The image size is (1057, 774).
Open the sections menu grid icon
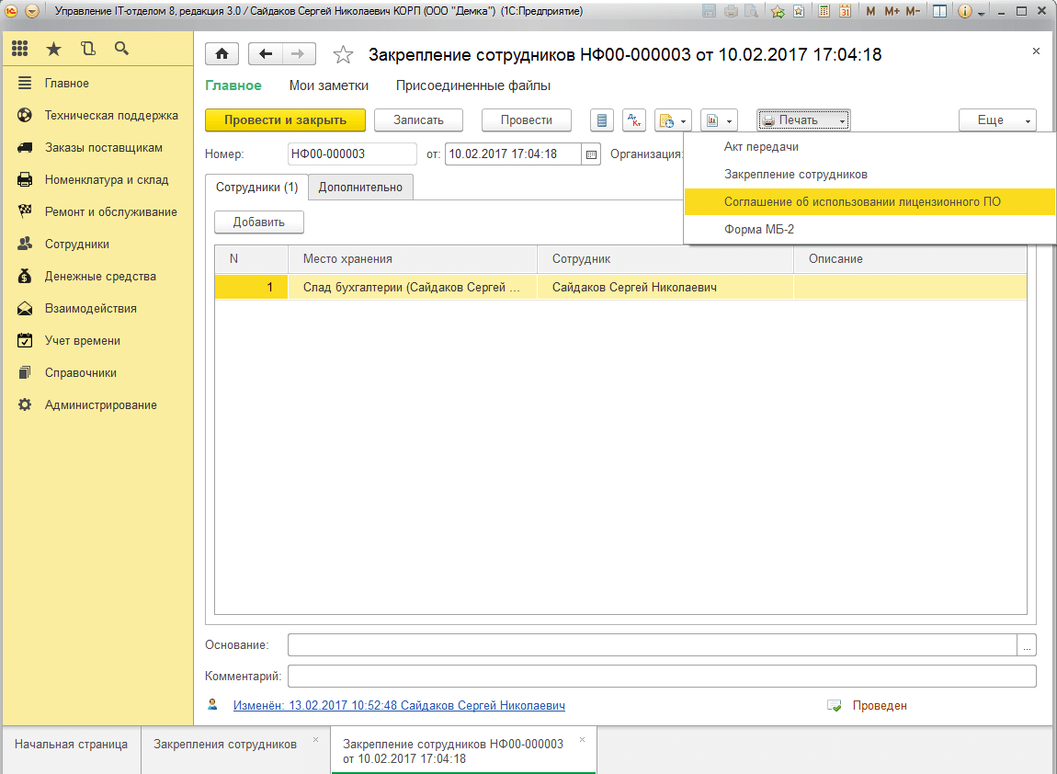19,49
